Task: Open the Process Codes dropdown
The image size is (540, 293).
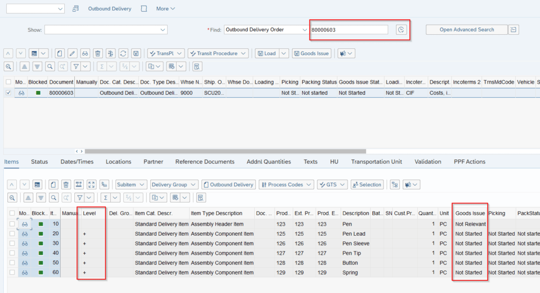Action: click(286, 185)
